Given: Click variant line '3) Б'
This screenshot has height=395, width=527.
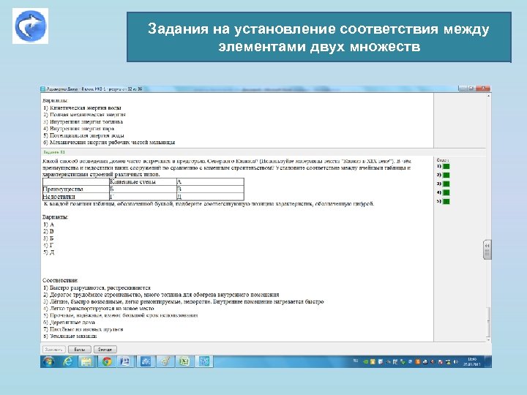Looking at the screenshot, I should coord(48,238).
